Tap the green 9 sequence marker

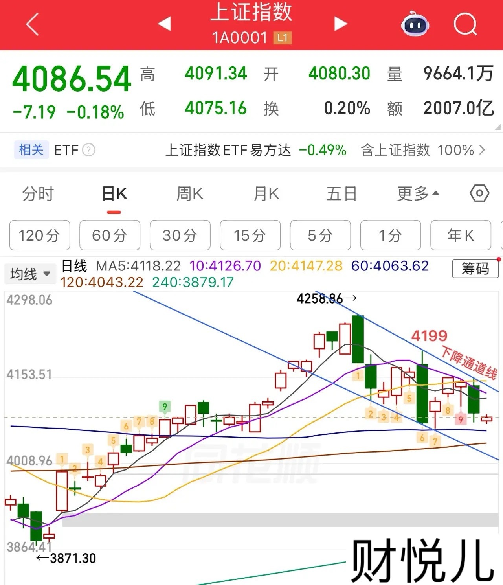(x=165, y=407)
